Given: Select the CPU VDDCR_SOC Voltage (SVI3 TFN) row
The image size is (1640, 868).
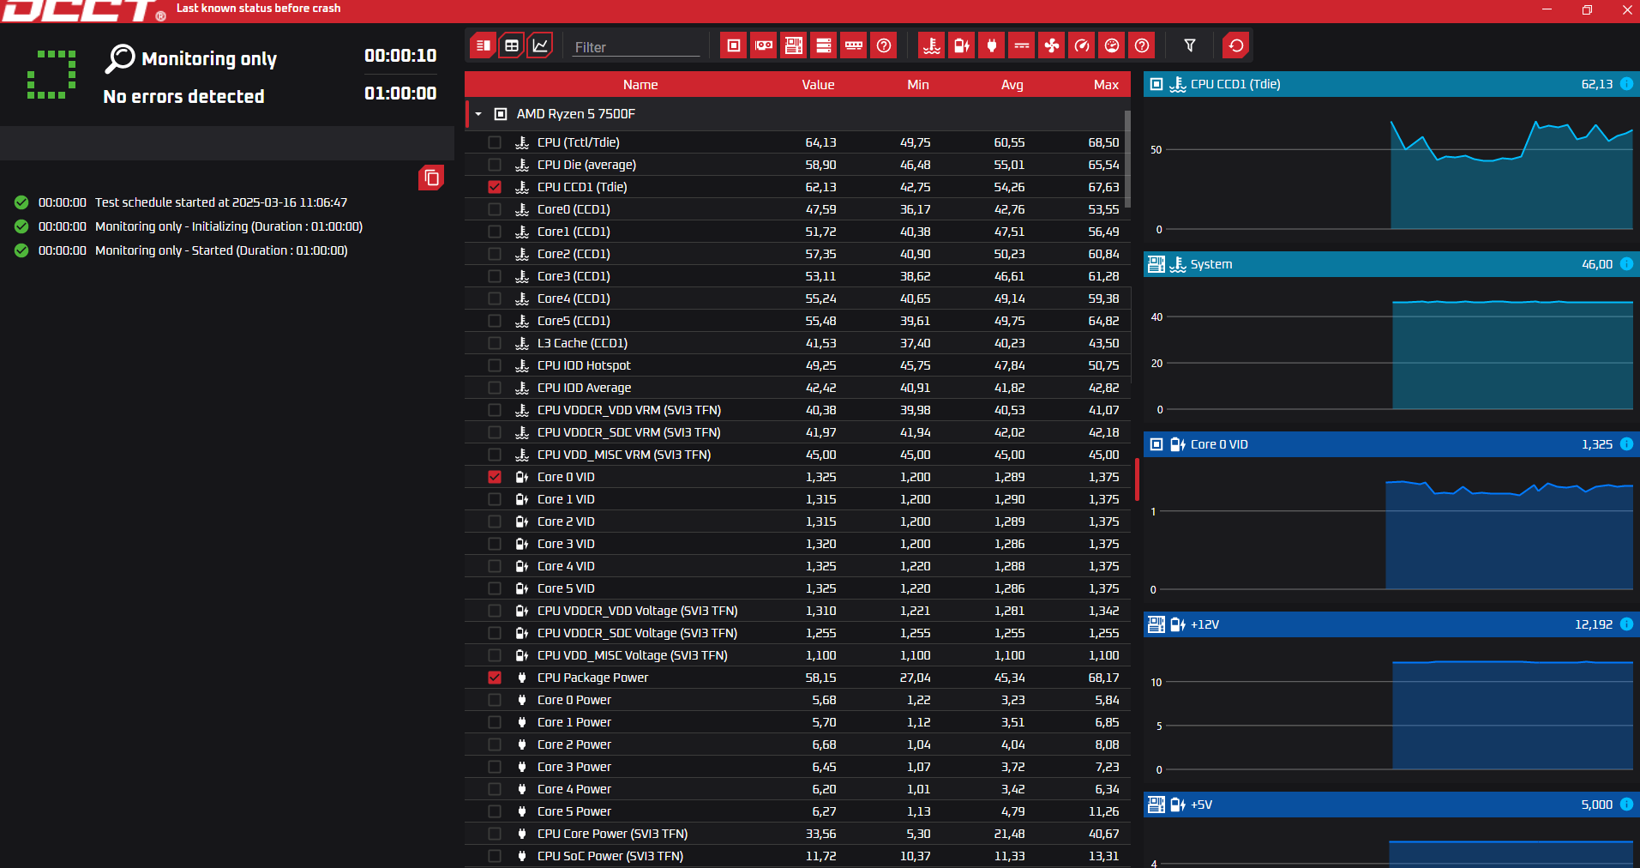Looking at the screenshot, I should (797, 633).
